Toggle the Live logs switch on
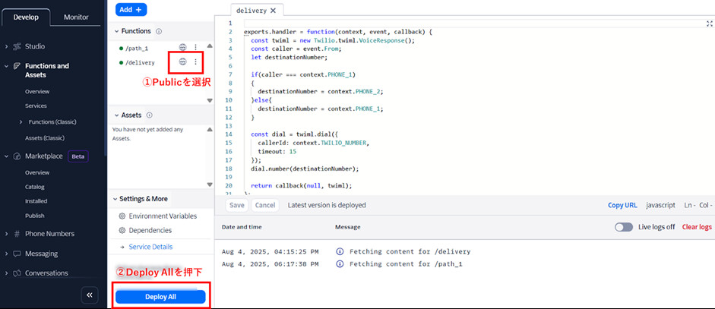The height and width of the screenshot is (309, 715). click(624, 227)
